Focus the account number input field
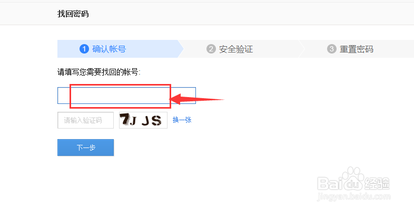 point(126,96)
